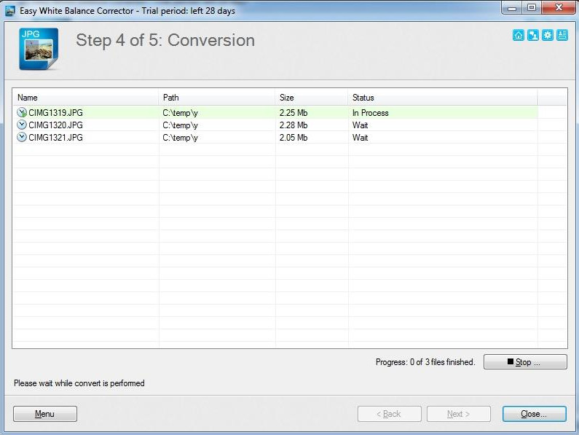This screenshot has height=435, width=579.
Task: Click the JPG application logo
Action: point(39,49)
